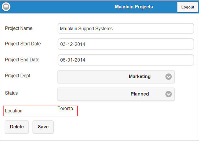
Task: Click the Toronto location value
Action: point(65,109)
